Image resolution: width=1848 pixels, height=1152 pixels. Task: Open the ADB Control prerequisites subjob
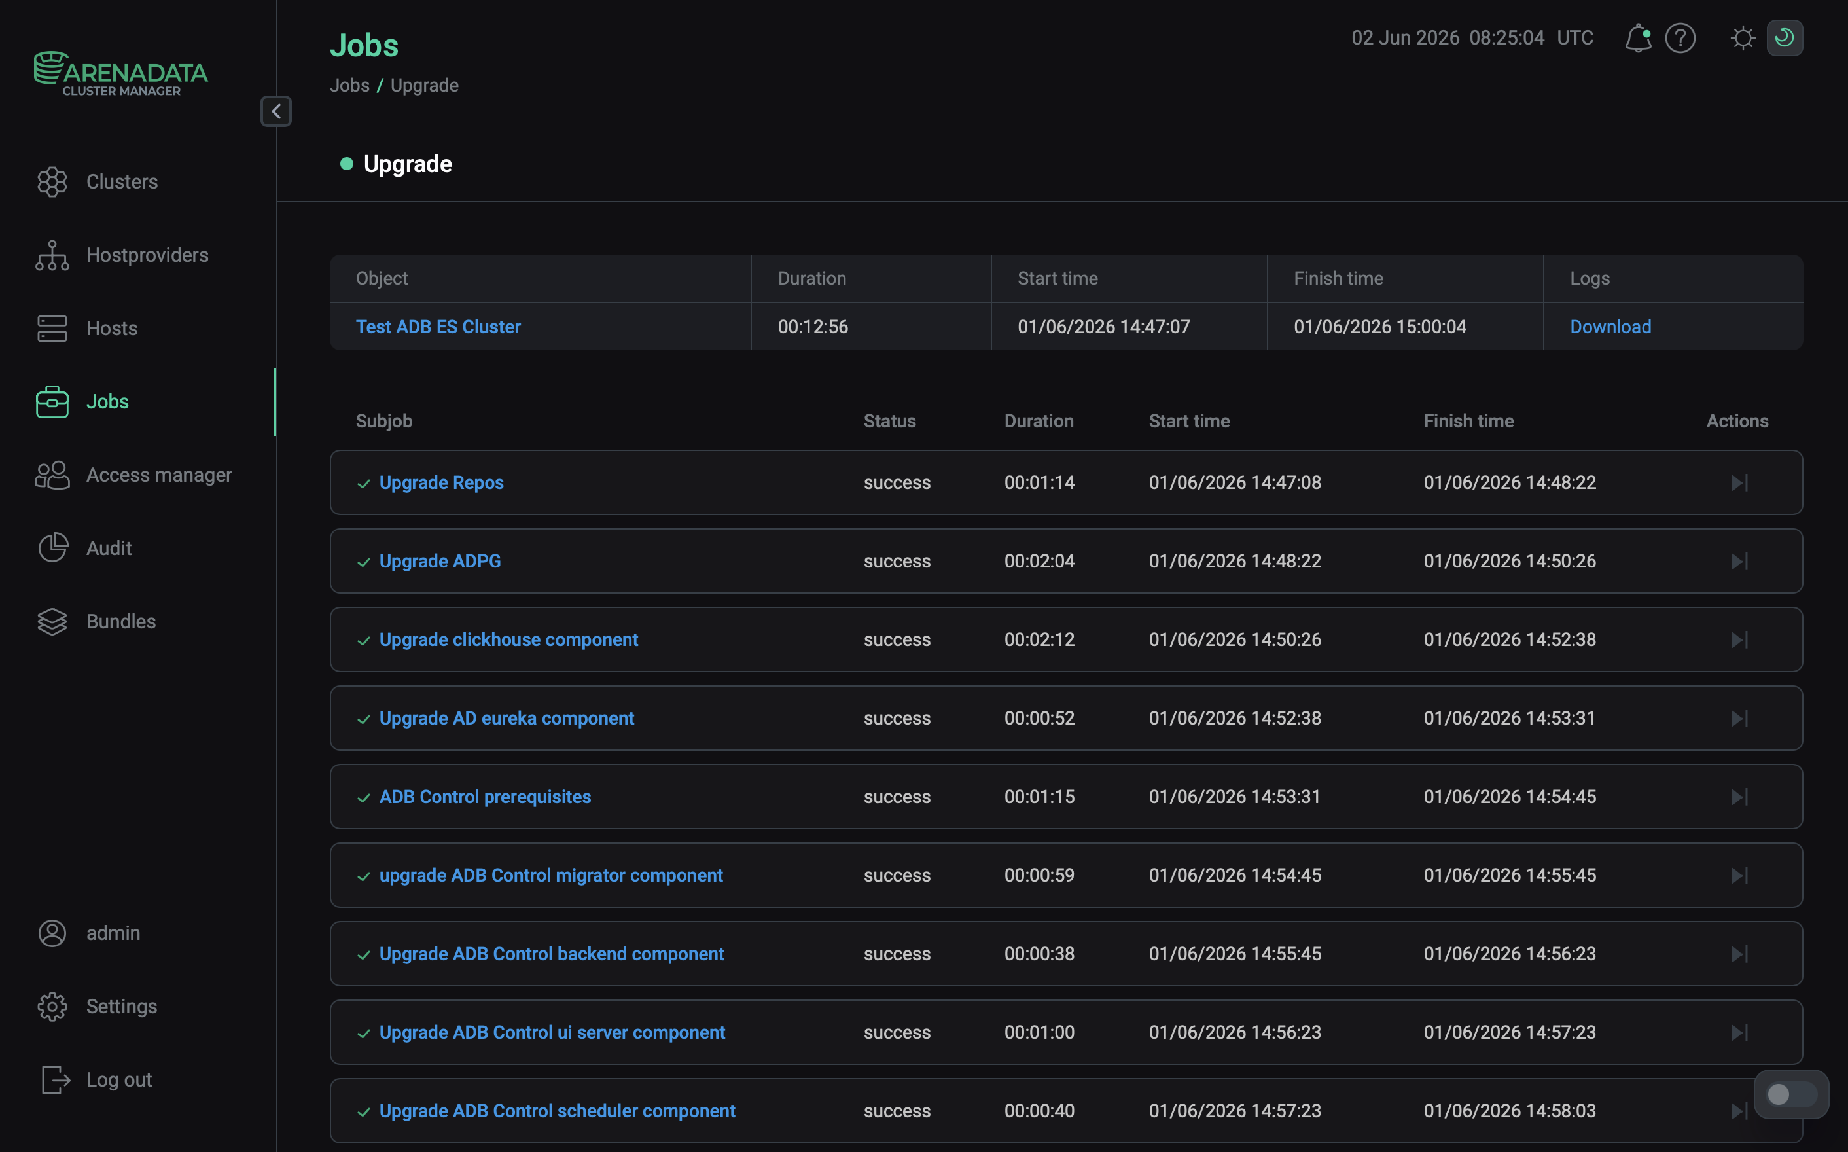point(484,796)
